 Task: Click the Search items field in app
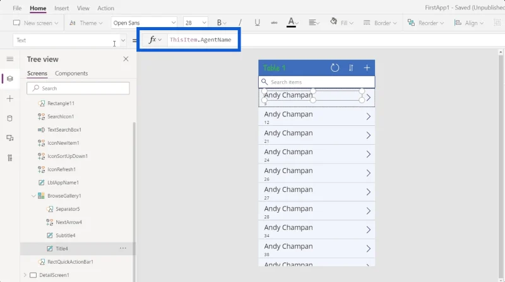[317, 82]
